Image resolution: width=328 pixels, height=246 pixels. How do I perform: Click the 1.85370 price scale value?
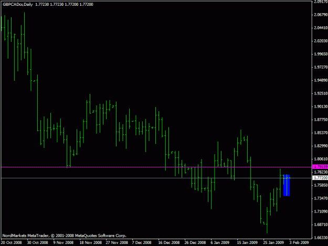(x=321, y=133)
